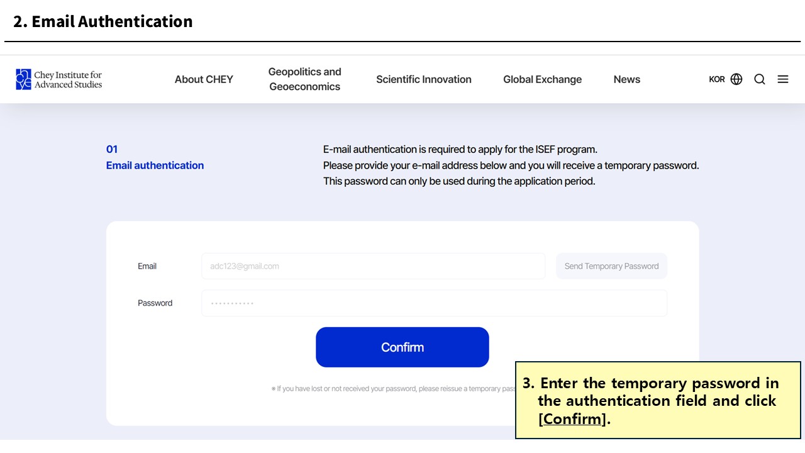805x453 pixels.
Task: Click the '01' step number
Action: pos(112,149)
